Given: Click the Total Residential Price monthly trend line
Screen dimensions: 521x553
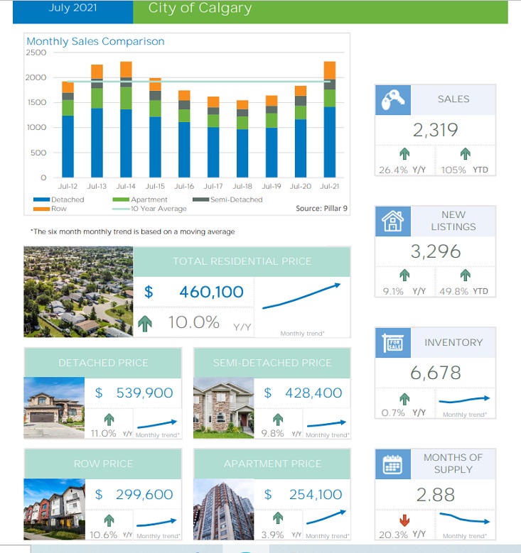Looking at the screenshot, I should point(301,297).
